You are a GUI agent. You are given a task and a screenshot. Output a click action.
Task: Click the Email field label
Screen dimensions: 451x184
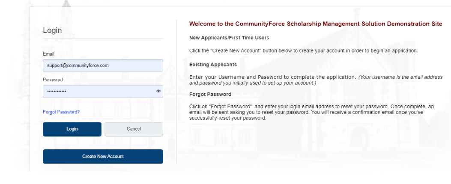[x=48, y=54]
